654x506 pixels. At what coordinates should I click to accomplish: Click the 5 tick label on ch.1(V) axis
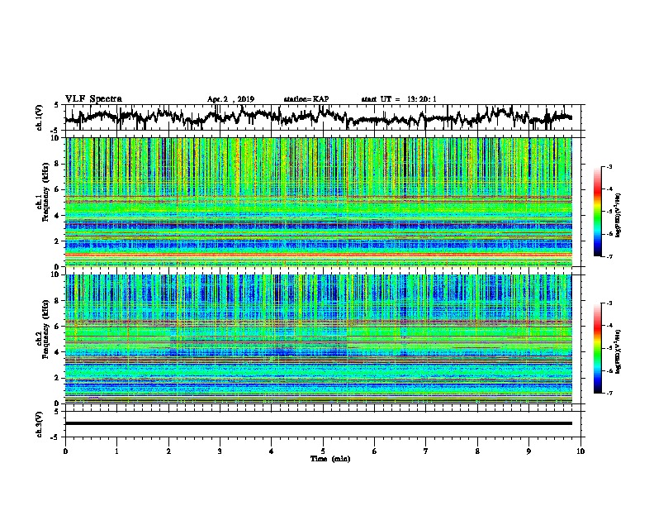(x=56, y=106)
